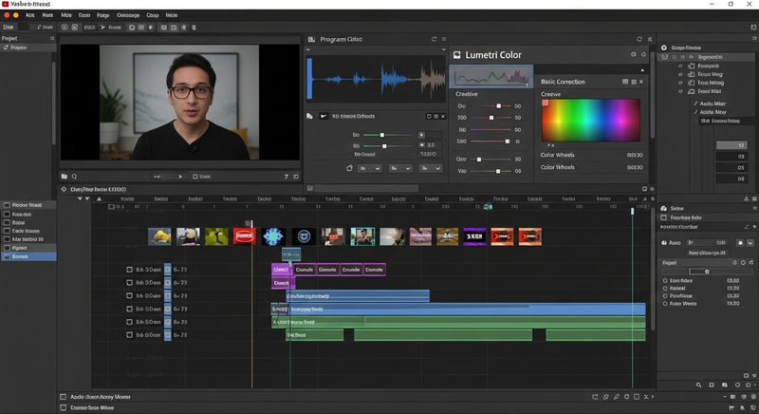This screenshot has width=759, height=414.
Task: Adjust the Vao slider in Lumetri panel
Action: point(497,171)
